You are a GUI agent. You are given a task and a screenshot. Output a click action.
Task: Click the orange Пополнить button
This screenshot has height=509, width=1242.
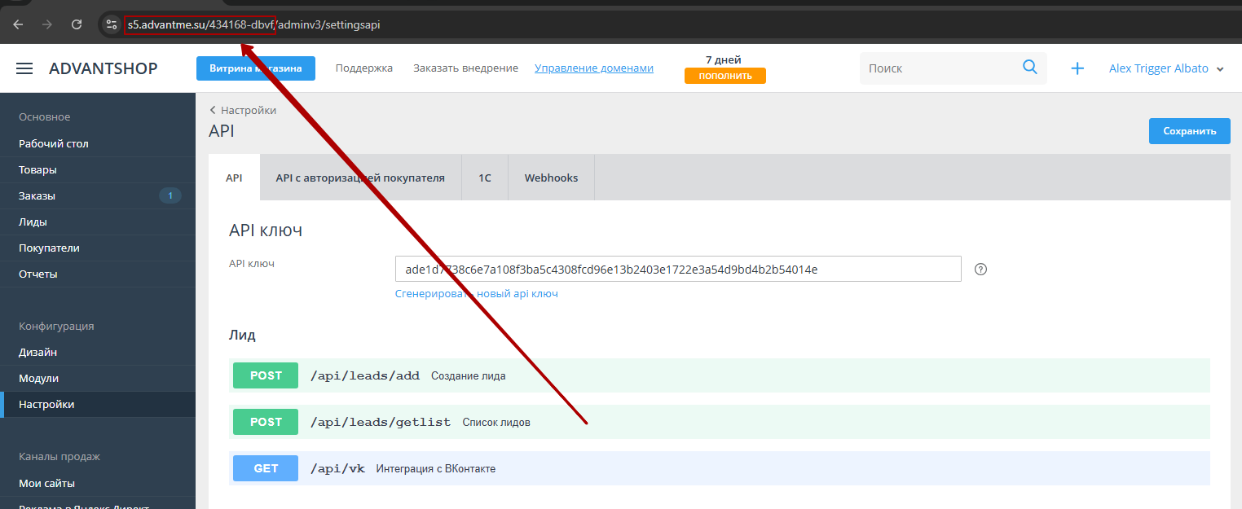click(x=724, y=76)
